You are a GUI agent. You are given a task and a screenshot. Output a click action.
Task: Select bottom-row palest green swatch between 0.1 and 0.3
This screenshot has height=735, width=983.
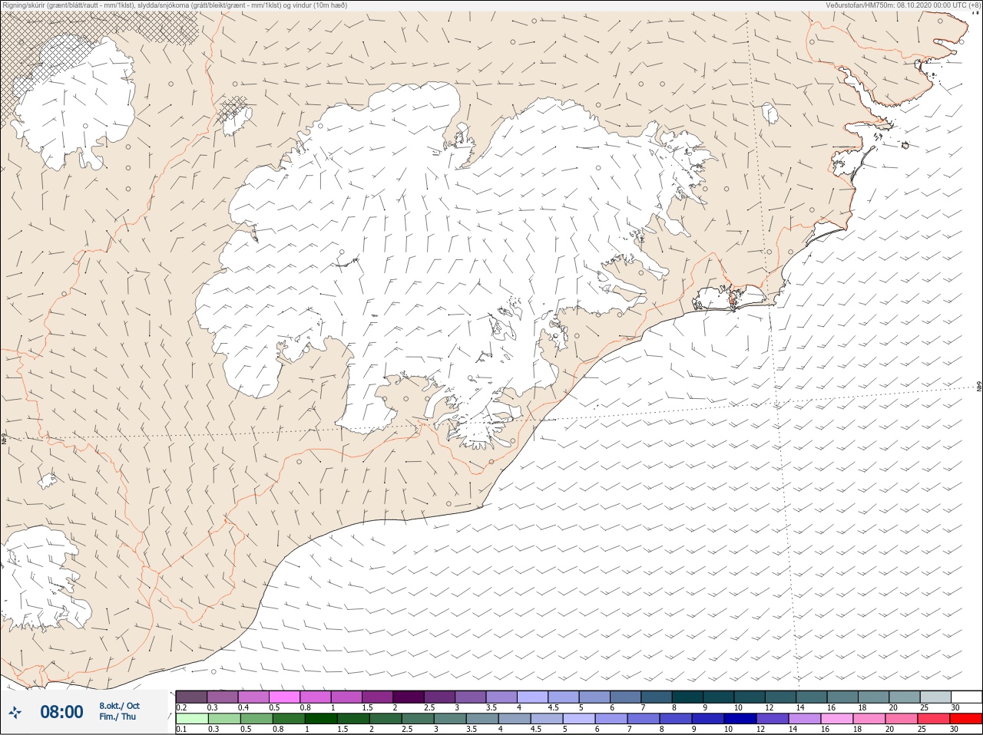(x=191, y=719)
